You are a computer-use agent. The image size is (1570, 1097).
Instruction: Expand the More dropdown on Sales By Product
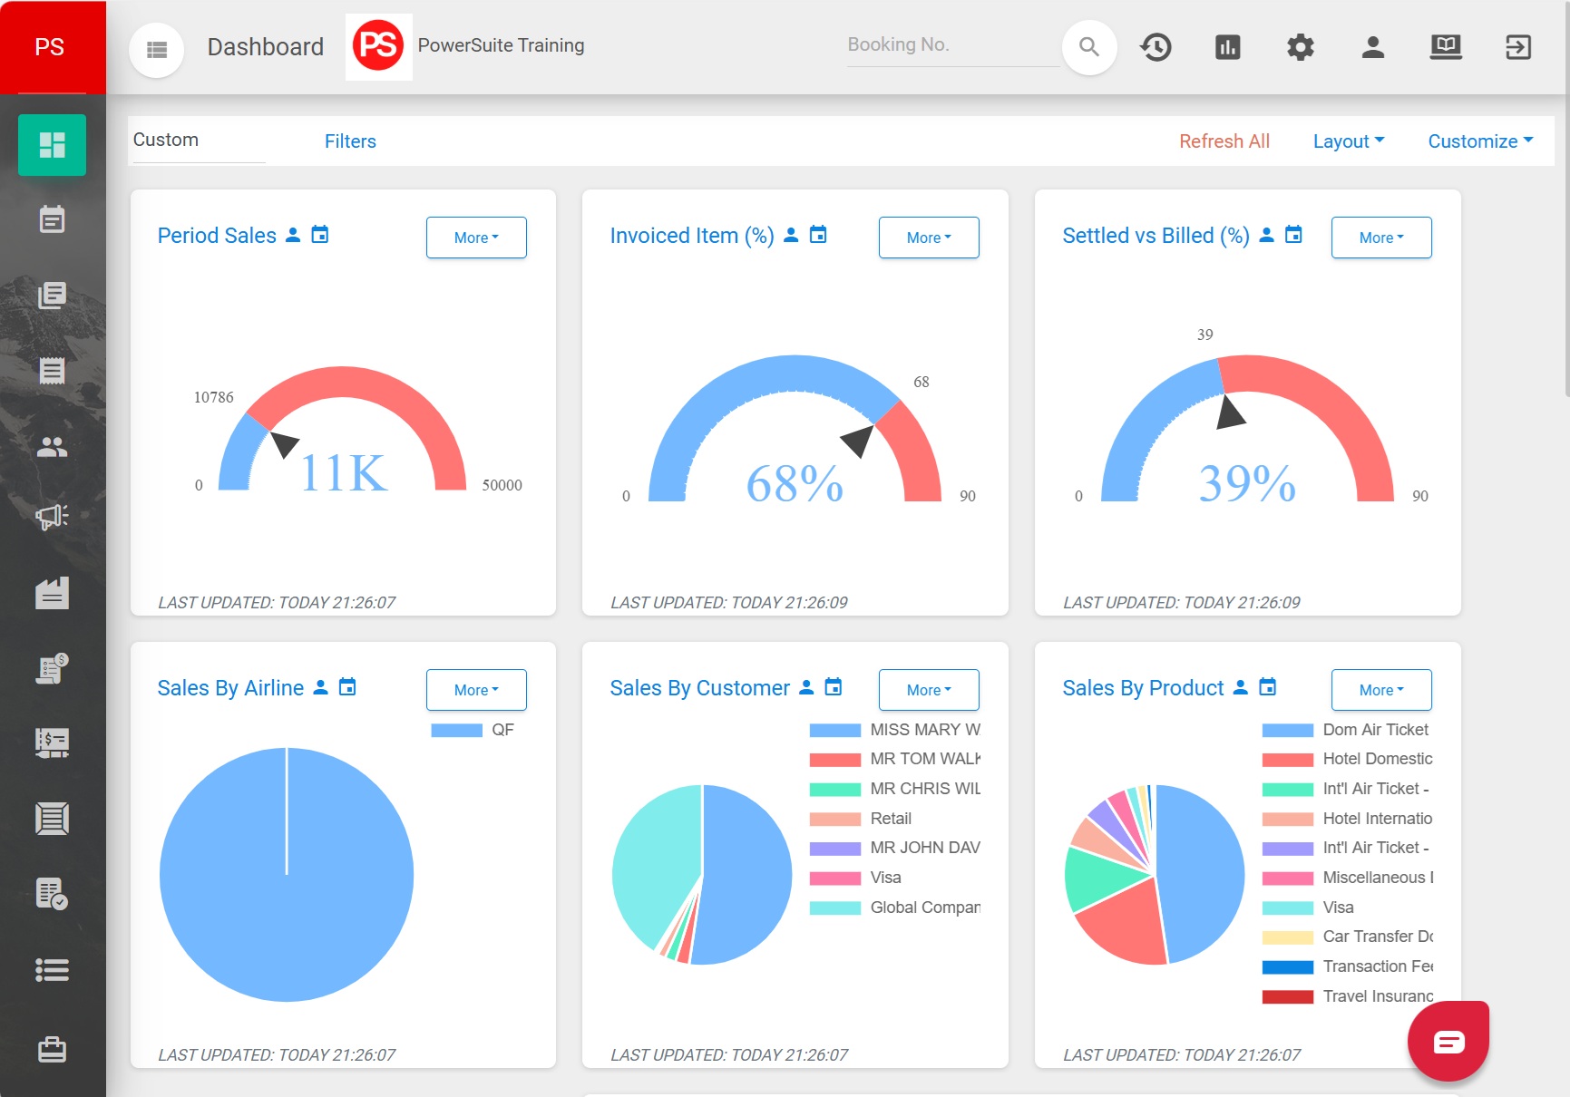(1381, 690)
